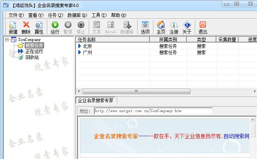The height and width of the screenshot is (159, 257).
Task: Select 正在运行 in the tree
Action: tap(34, 51)
